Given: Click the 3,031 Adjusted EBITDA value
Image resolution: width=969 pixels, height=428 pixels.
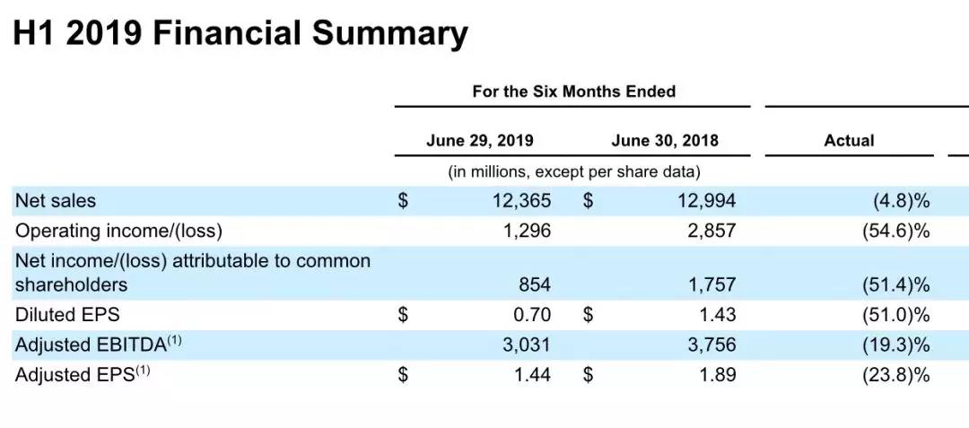Looking at the screenshot, I should [x=527, y=344].
